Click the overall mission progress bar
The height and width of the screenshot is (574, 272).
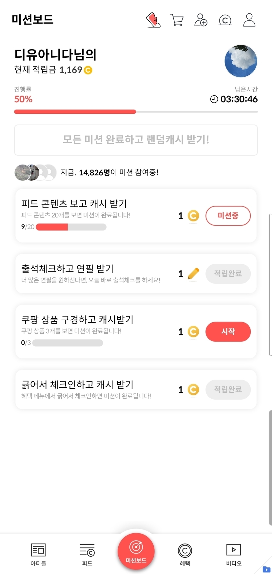136,112
